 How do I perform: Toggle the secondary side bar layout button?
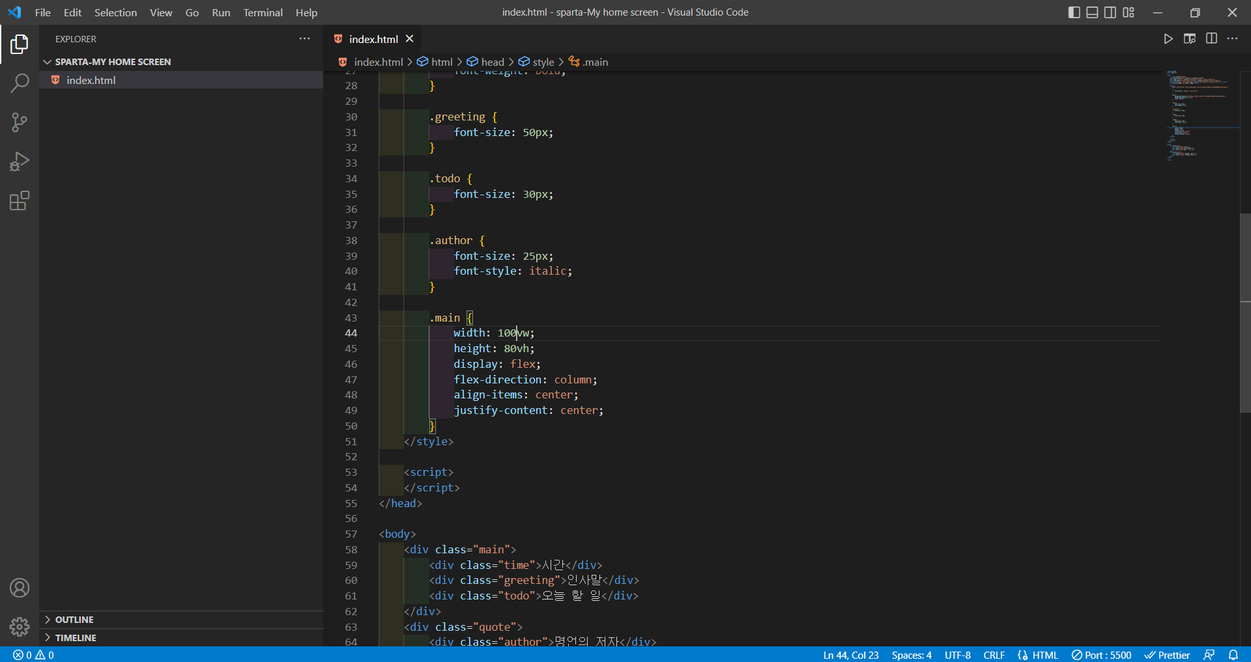point(1110,12)
